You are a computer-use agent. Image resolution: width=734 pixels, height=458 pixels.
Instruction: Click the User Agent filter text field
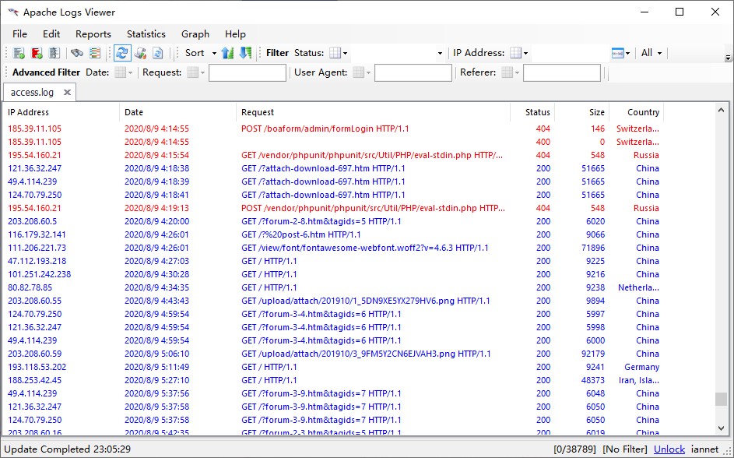[413, 72]
